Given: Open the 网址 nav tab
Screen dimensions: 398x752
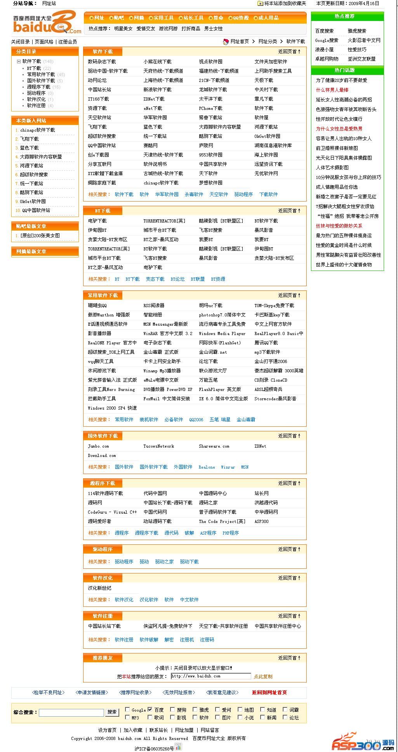Looking at the screenshot, I should [x=96, y=18].
